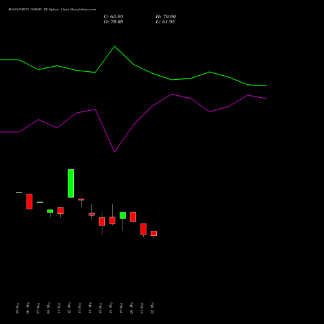Select the low value L: 61.95
The image size is (324, 324).
click(x=165, y=22)
